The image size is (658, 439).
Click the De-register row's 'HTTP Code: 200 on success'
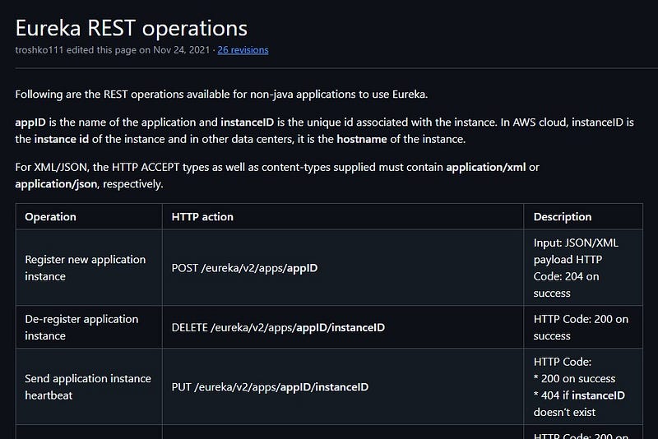(x=581, y=327)
